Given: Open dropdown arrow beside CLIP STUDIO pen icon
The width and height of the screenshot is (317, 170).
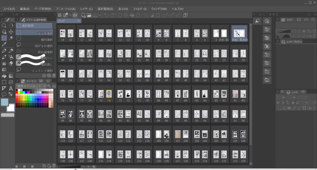Looking at the screenshot, I should click(70, 15).
